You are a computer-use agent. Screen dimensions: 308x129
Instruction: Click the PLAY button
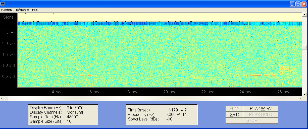pos(234,108)
